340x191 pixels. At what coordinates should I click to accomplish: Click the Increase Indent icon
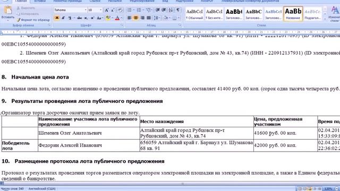click(164, 10)
